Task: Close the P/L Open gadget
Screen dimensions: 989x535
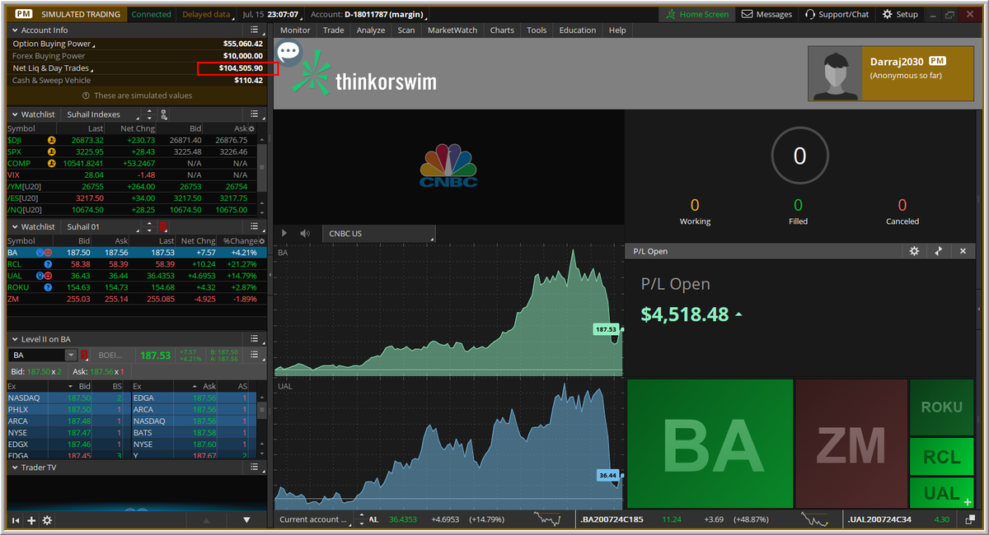Action: [963, 251]
